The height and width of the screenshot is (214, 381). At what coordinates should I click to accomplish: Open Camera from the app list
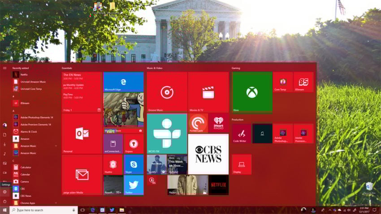point(35,181)
